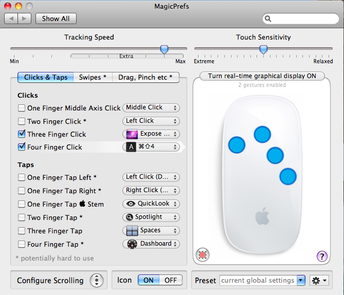Turn real-time graphical display ON
344x295 pixels.
pos(262,76)
